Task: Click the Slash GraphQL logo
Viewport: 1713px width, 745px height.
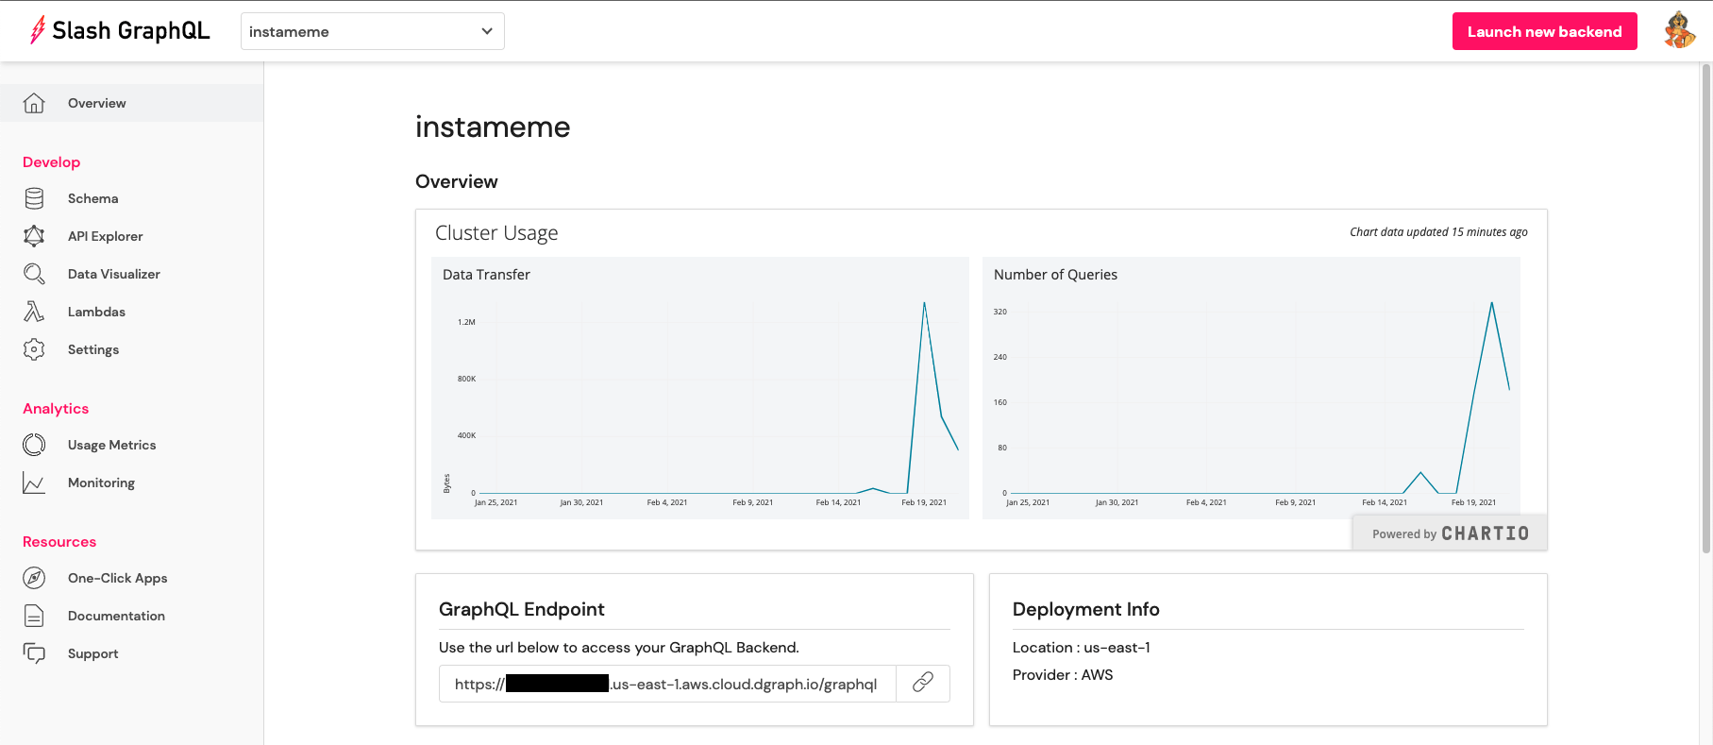Action: pyautogui.click(x=120, y=31)
